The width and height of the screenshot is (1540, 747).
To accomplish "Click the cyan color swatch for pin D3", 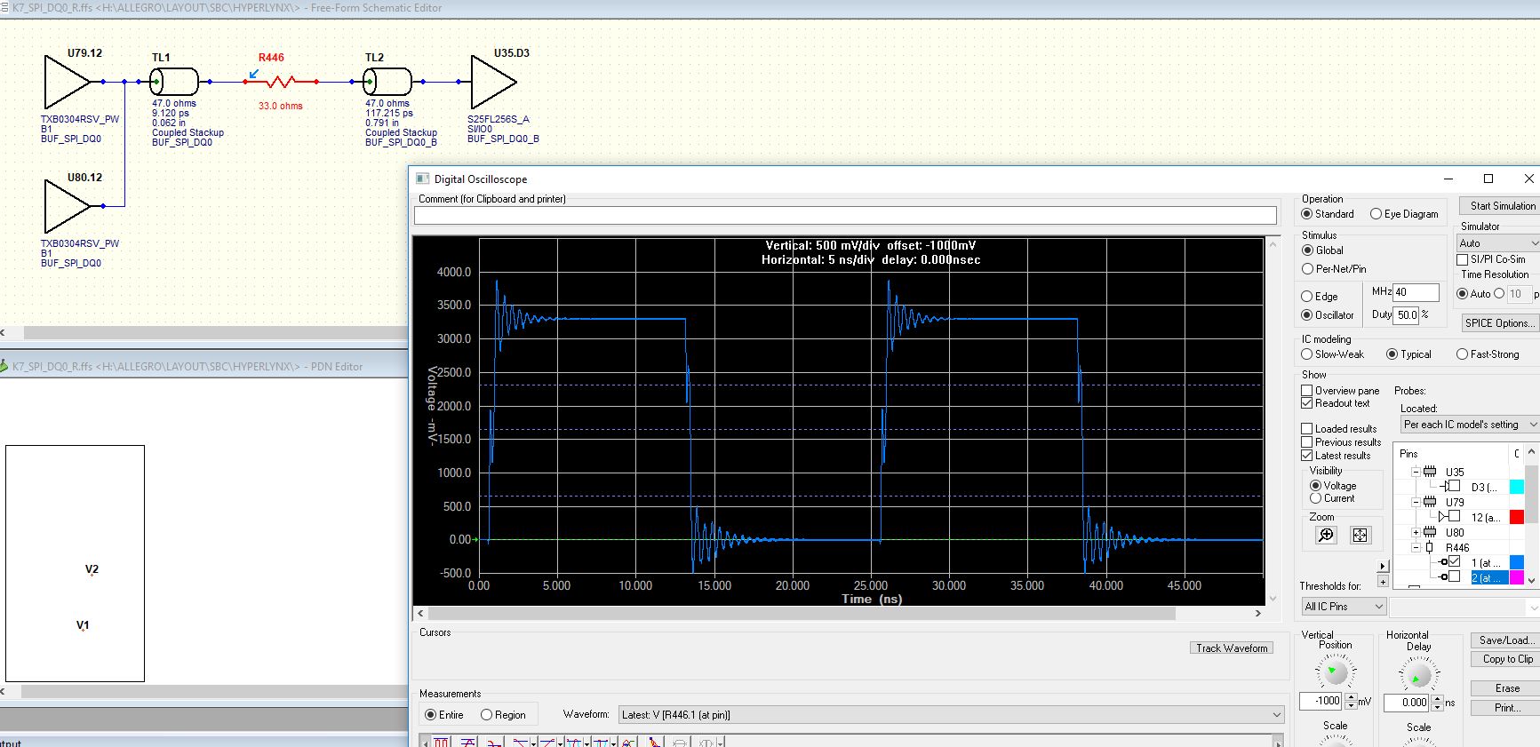I will (1517, 487).
